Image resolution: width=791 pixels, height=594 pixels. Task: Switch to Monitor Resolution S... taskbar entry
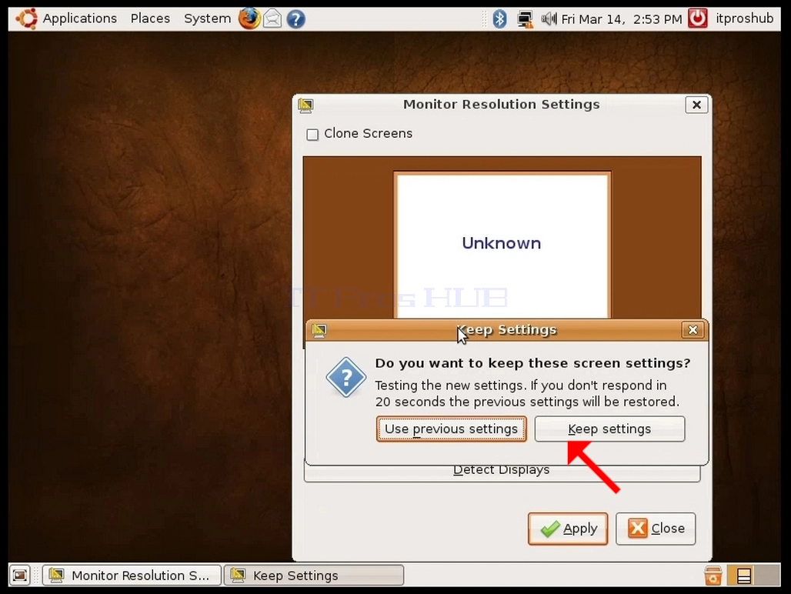(132, 576)
